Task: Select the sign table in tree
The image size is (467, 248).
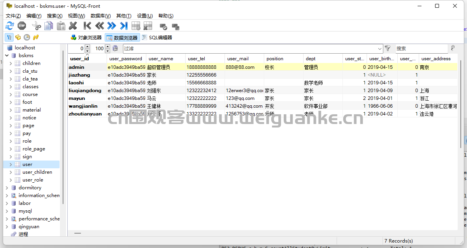Action: (27, 157)
